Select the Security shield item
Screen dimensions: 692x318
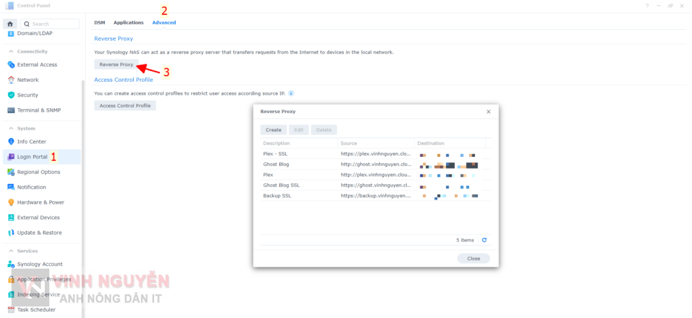tap(11, 95)
